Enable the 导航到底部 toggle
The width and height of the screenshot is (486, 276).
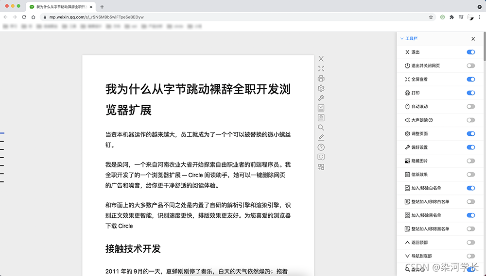(x=471, y=256)
